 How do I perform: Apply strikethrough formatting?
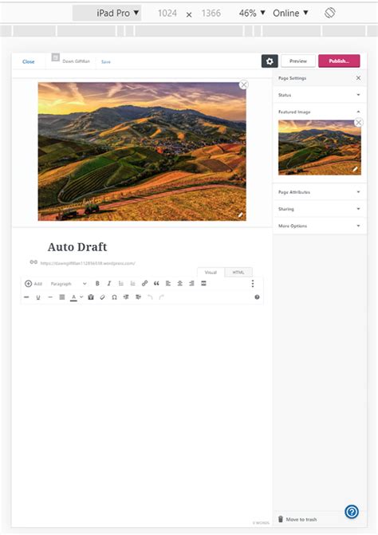tap(26, 297)
